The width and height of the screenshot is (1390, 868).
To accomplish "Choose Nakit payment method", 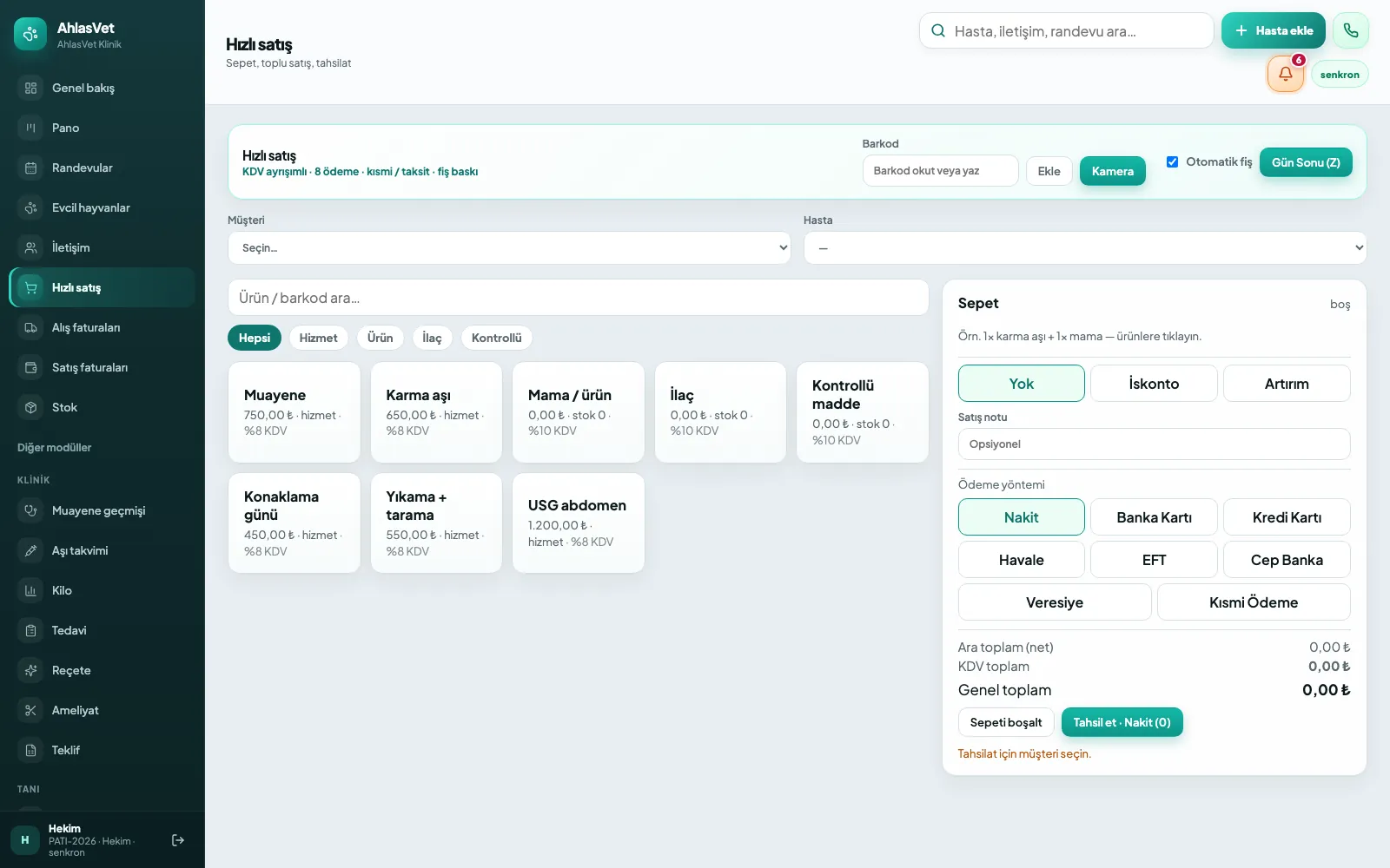I will 1021,517.
